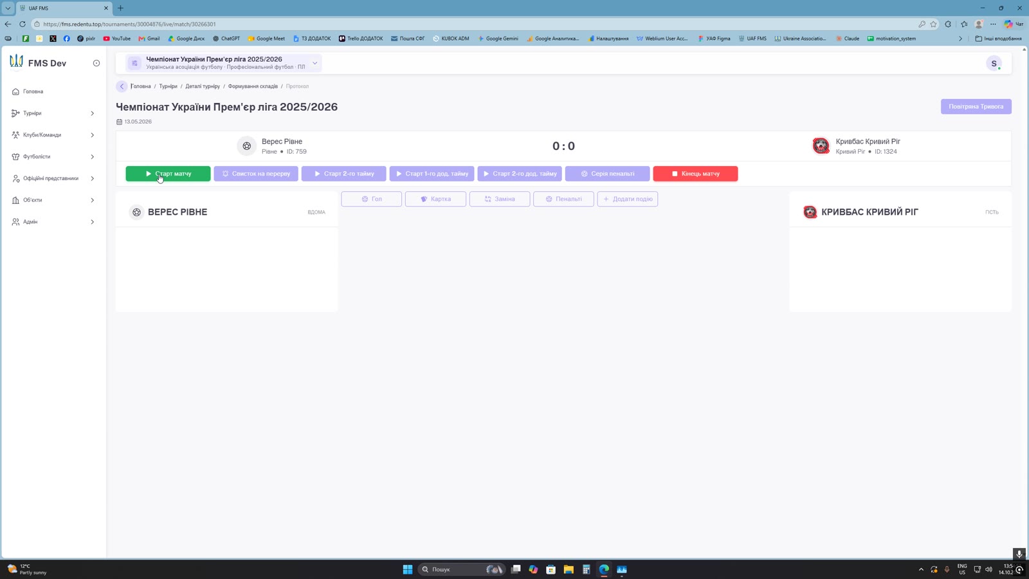The image size is (1029, 579).
Task: Collapse the FMS Dev sidebar with the circle icon
Action: click(x=96, y=63)
